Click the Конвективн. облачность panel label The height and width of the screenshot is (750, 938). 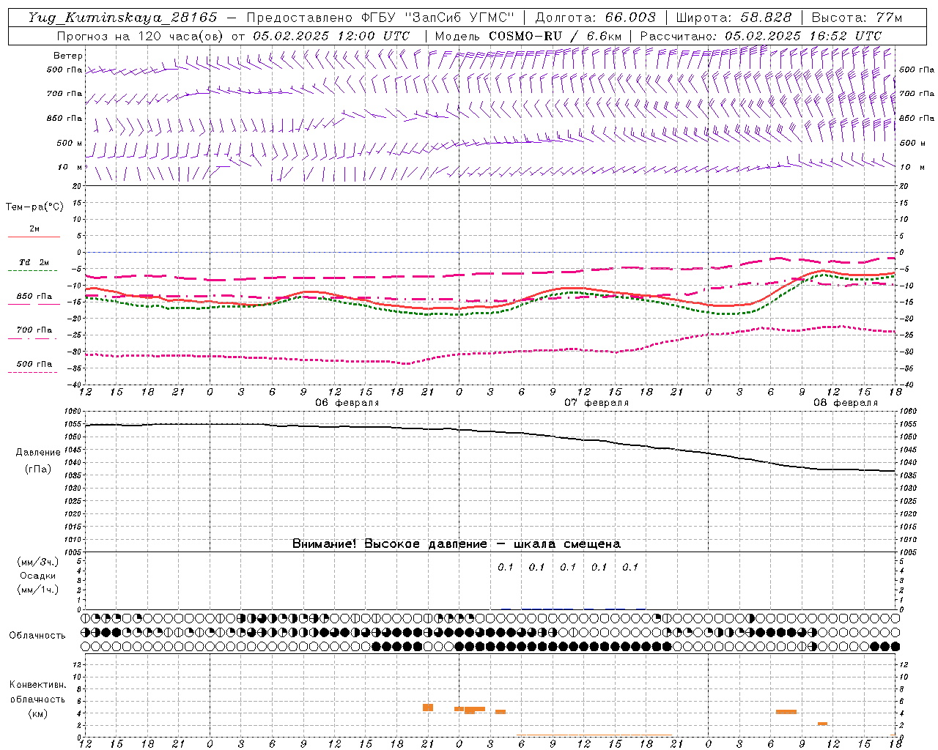(37, 692)
